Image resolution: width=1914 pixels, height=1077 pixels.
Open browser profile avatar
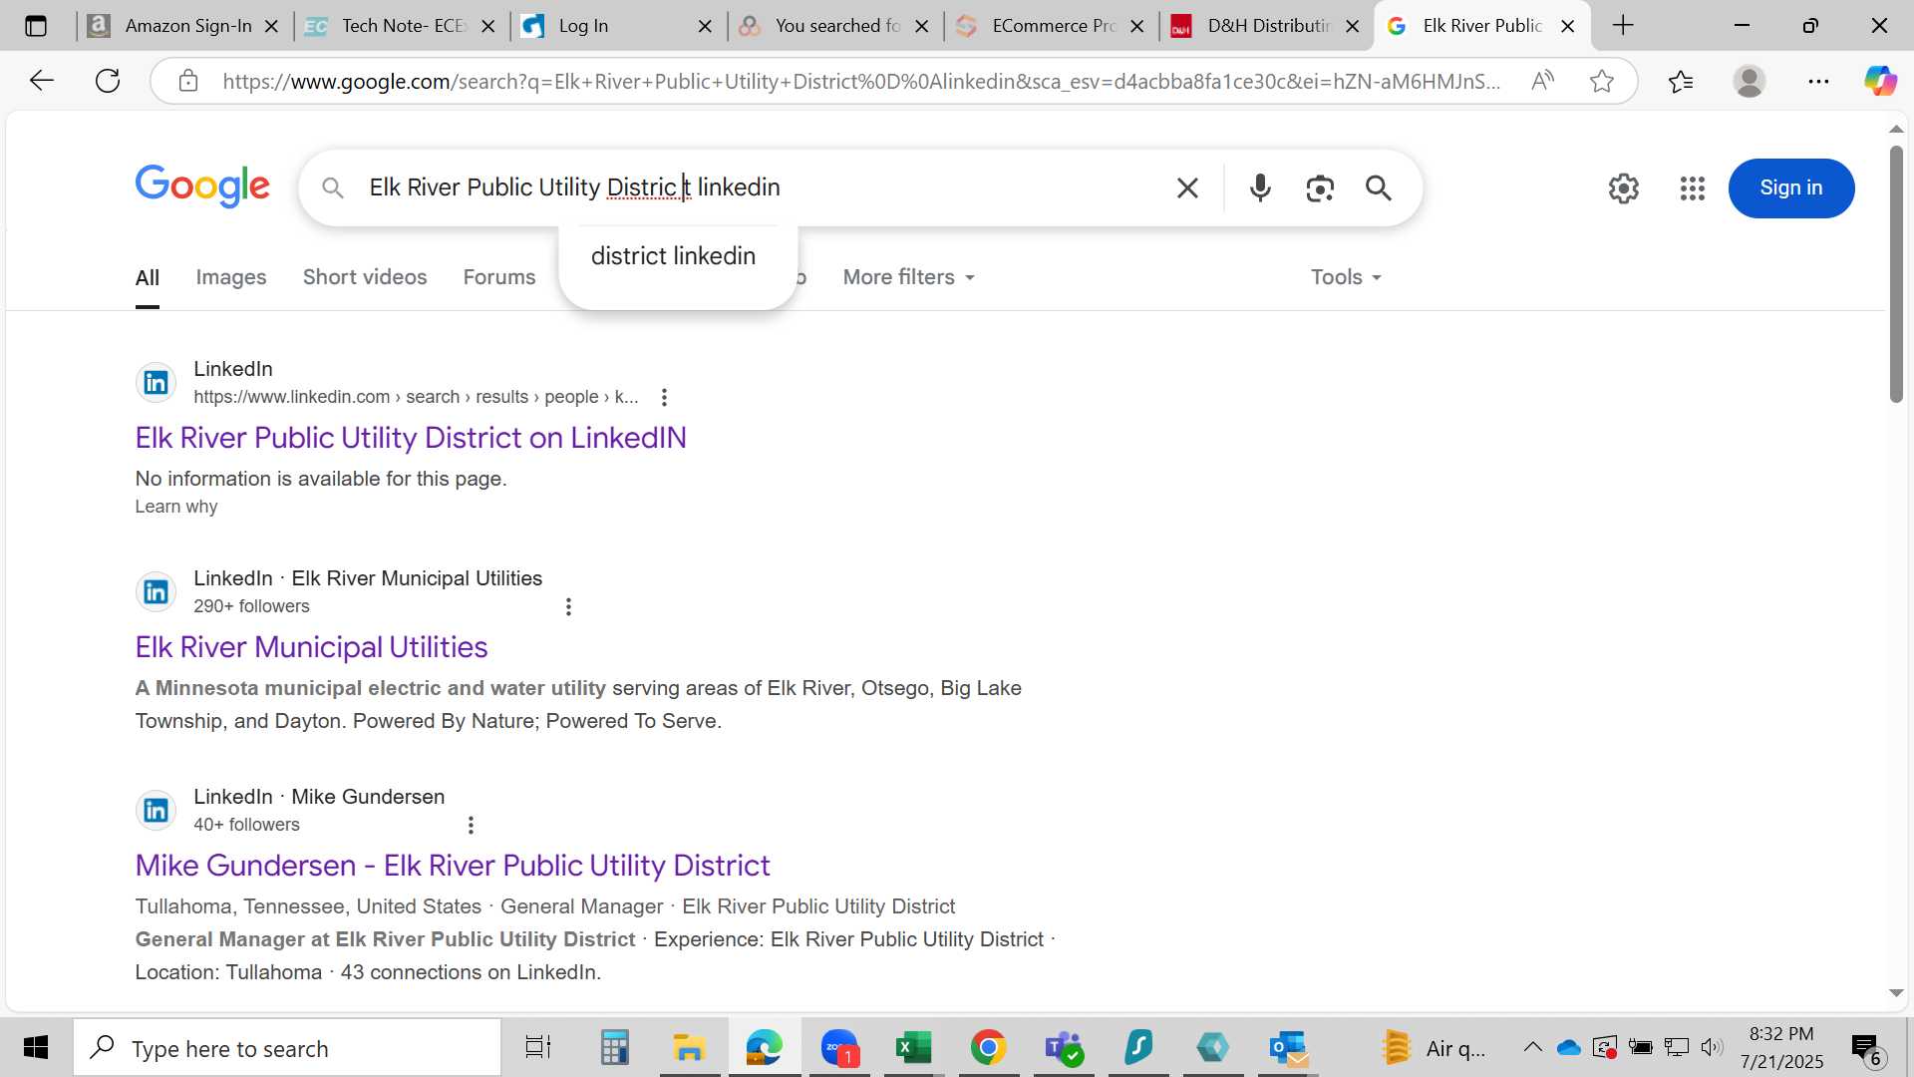click(x=1750, y=81)
